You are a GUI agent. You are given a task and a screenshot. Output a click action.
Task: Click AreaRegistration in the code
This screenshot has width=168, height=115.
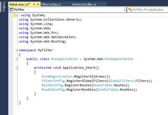pos(57,76)
